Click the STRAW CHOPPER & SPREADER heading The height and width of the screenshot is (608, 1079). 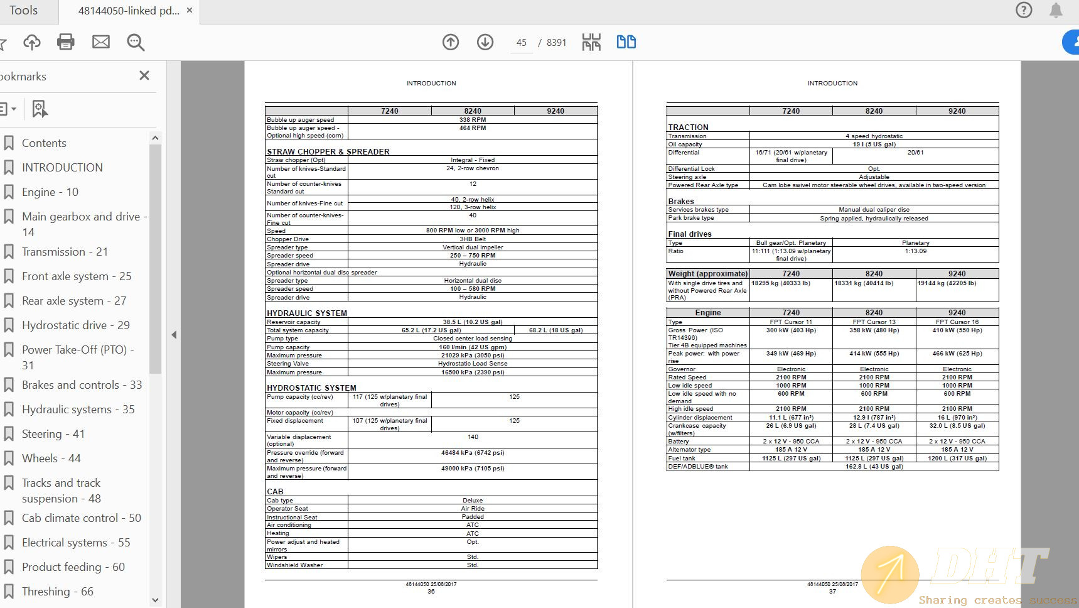tap(328, 152)
